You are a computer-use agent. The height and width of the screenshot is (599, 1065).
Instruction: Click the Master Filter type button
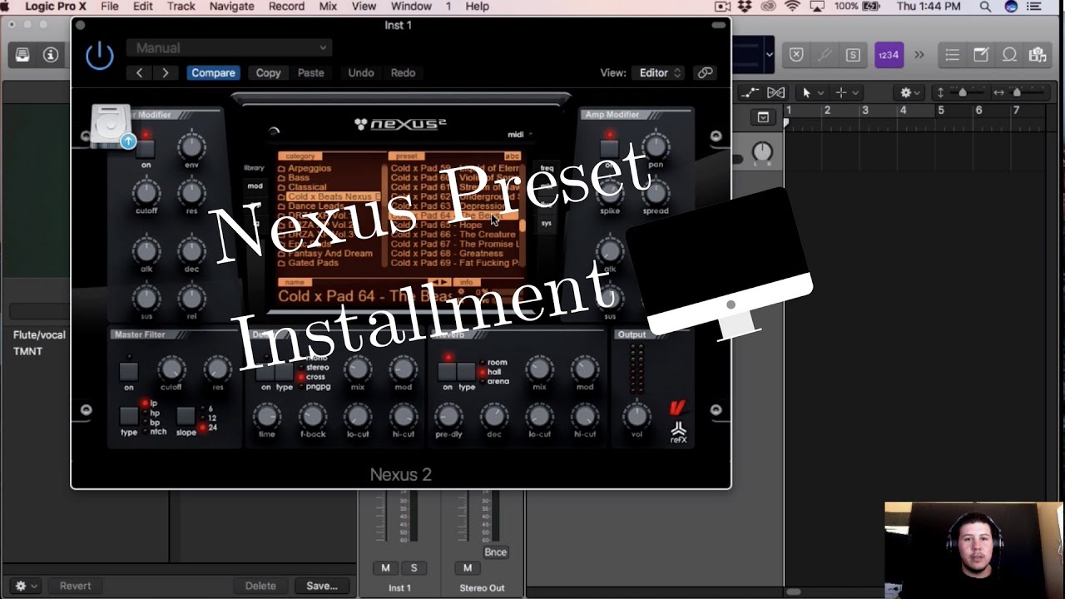[129, 415]
